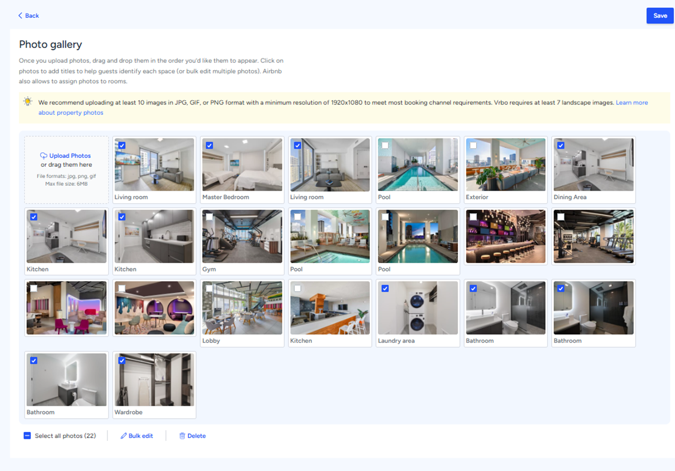Click the Laundry area title label

[396, 341]
